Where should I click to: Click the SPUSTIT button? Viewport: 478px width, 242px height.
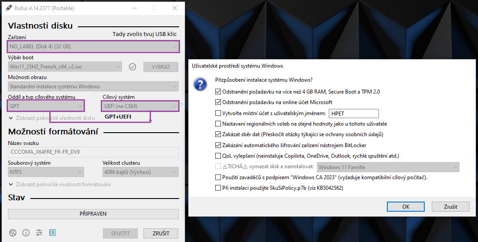120,234
